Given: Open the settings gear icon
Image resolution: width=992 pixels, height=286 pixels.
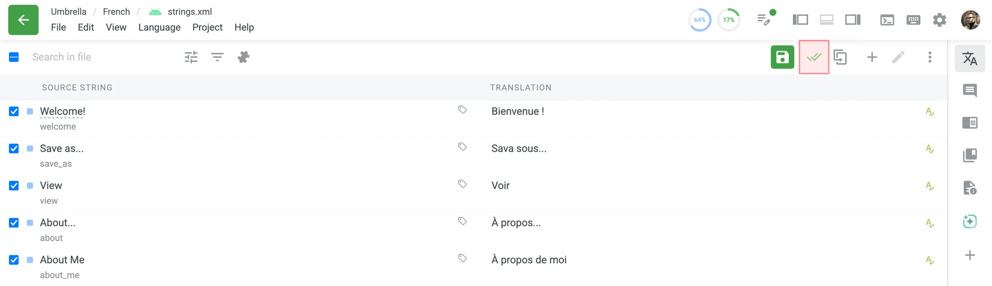Looking at the screenshot, I should tap(939, 20).
